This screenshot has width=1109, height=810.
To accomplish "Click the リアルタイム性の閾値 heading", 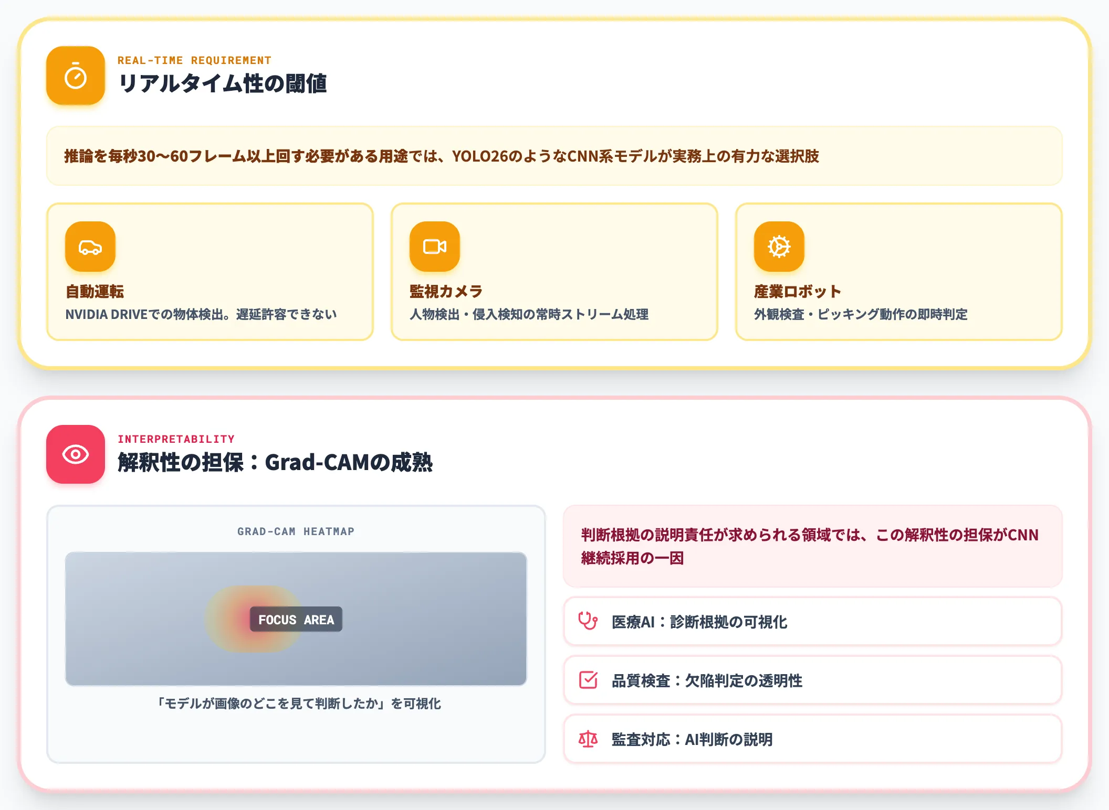I will [x=223, y=83].
